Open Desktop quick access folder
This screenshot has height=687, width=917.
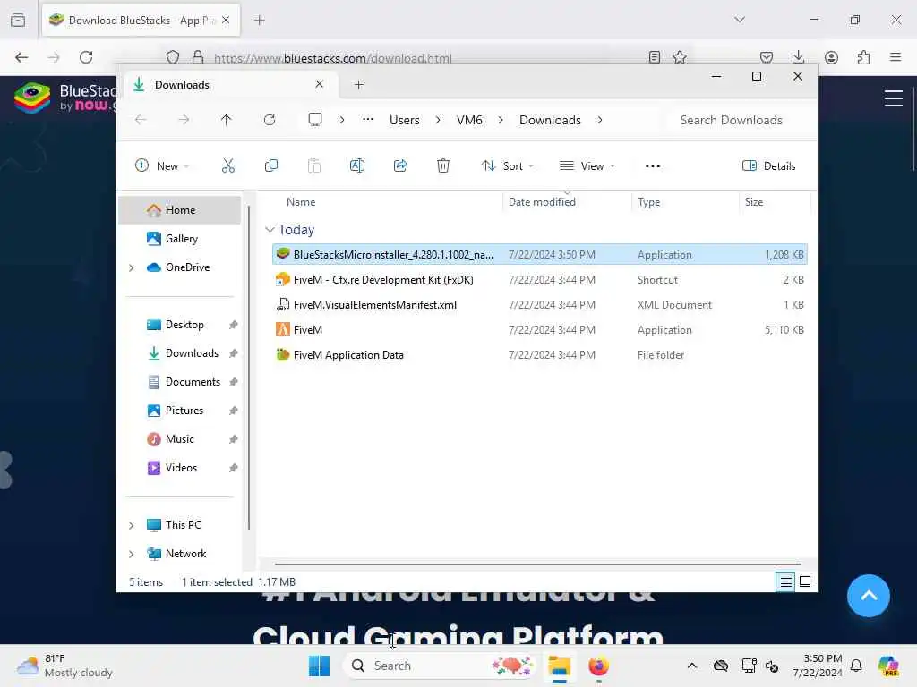pos(184,325)
